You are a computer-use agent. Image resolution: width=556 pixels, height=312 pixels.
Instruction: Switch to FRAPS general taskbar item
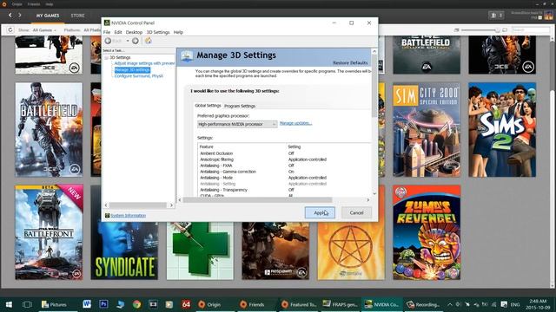coord(340,304)
